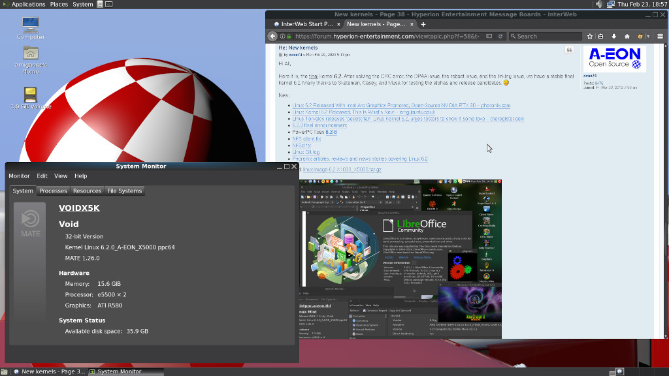Select the System tab in System Monitor
The height and width of the screenshot is (376, 669).
point(23,191)
